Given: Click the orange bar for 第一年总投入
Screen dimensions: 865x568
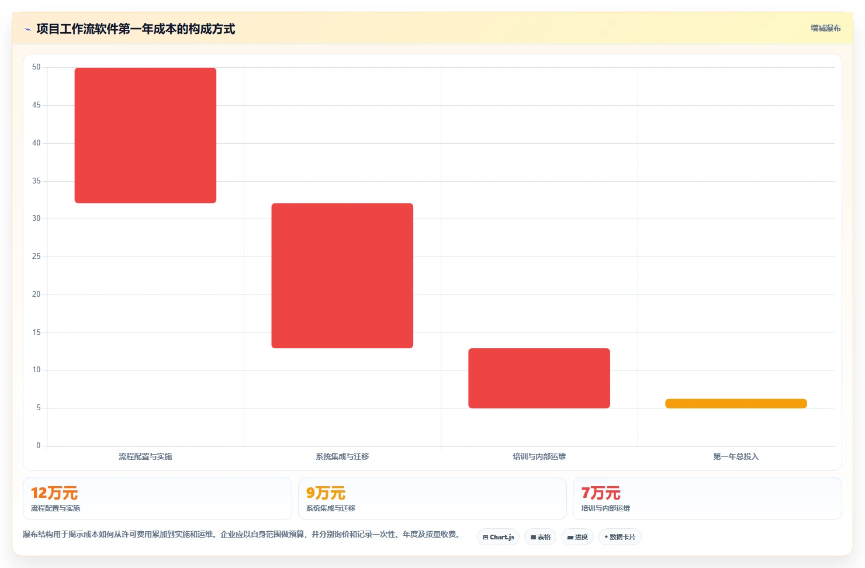Looking at the screenshot, I should click(736, 404).
